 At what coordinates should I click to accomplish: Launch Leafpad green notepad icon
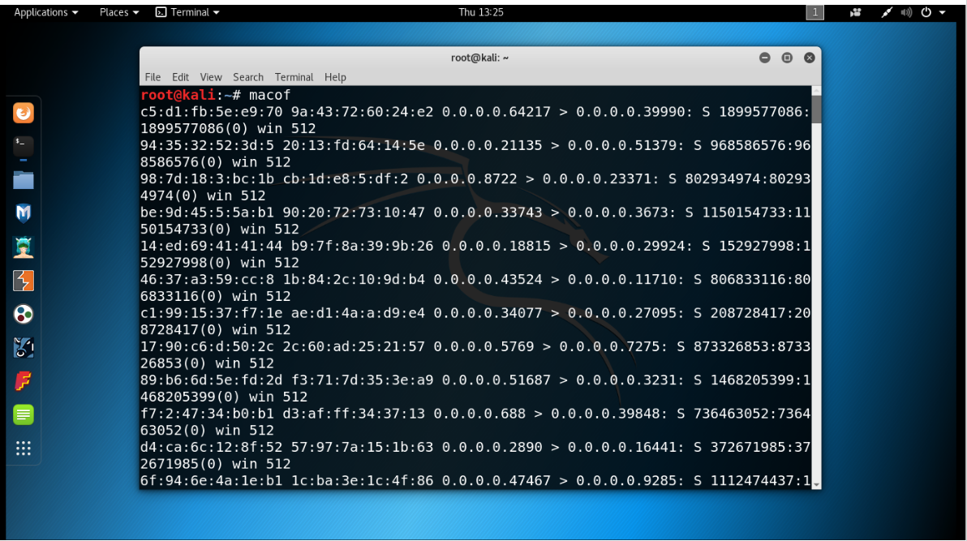24,414
